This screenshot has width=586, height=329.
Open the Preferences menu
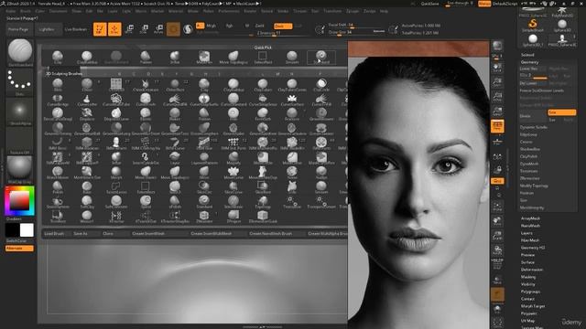pyautogui.click(x=228, y=11)
